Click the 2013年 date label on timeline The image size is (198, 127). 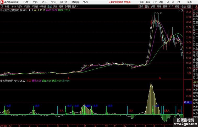[x=4, y=126]
